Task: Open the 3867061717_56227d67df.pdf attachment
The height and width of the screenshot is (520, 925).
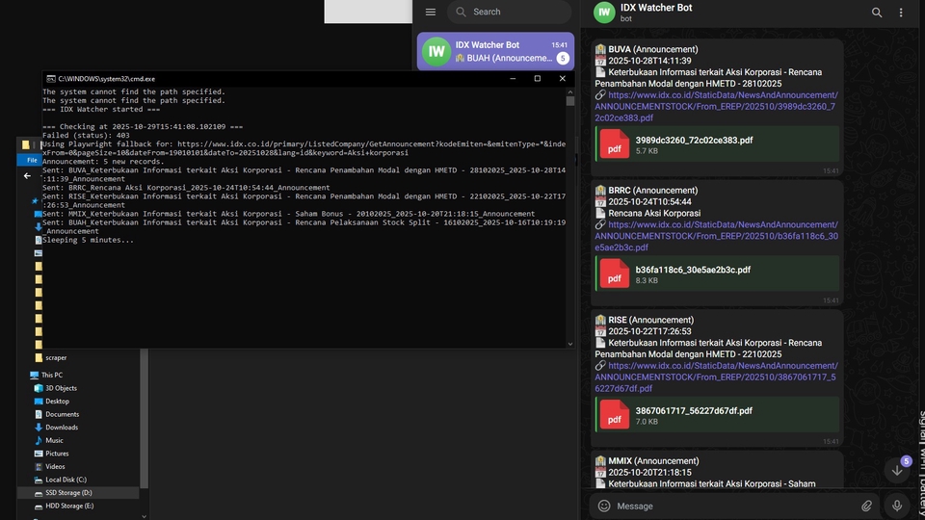Action: tap(614, 415)
